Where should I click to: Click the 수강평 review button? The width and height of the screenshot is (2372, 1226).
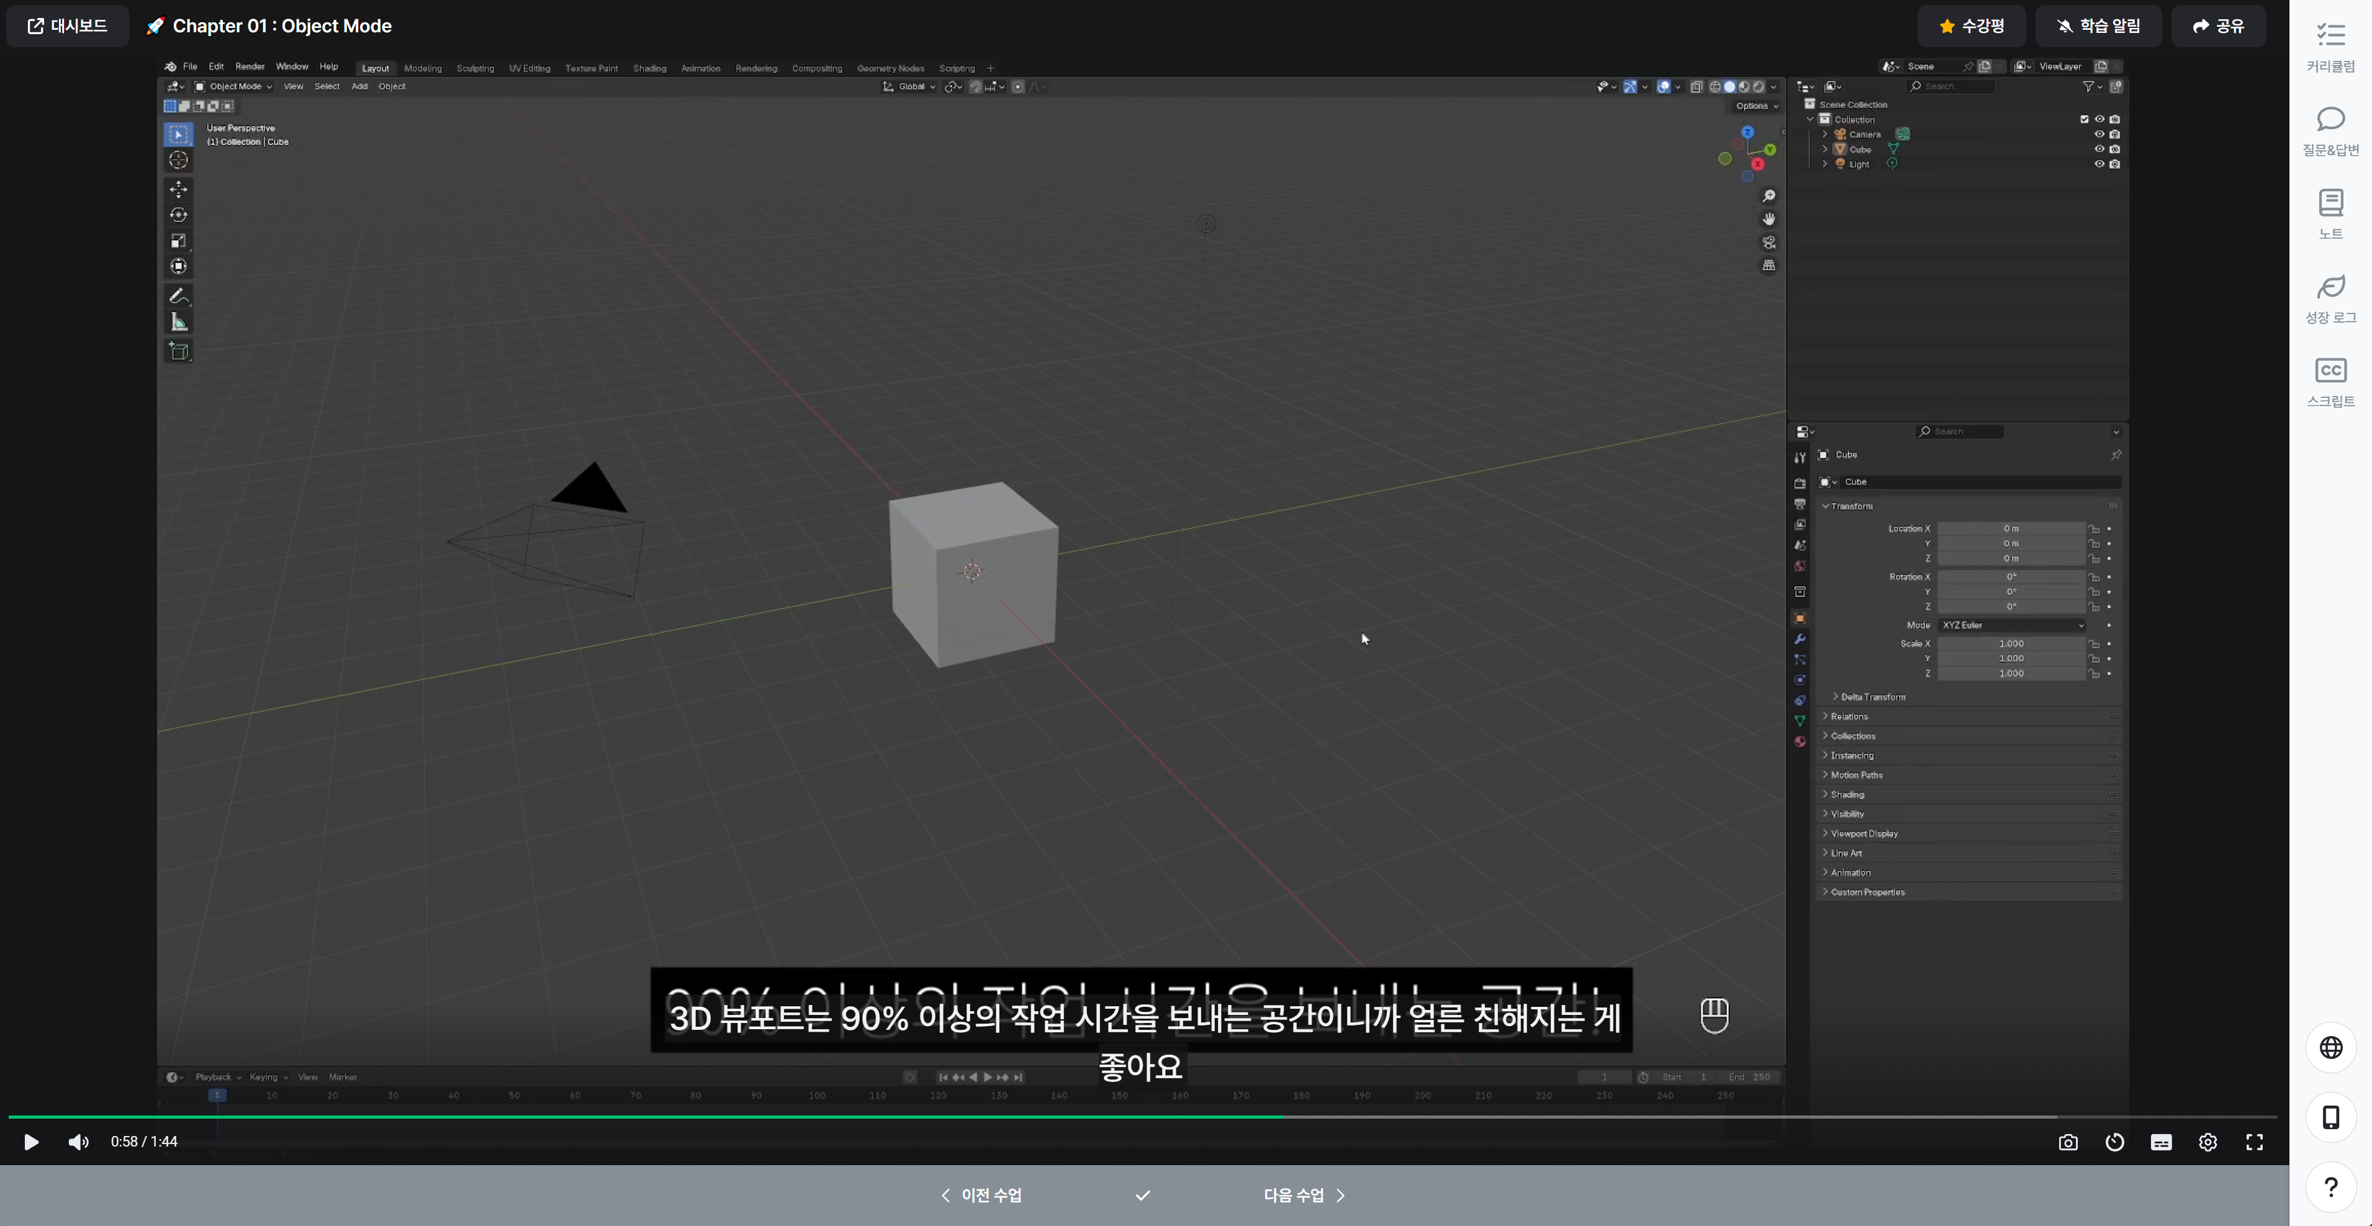1972,26
